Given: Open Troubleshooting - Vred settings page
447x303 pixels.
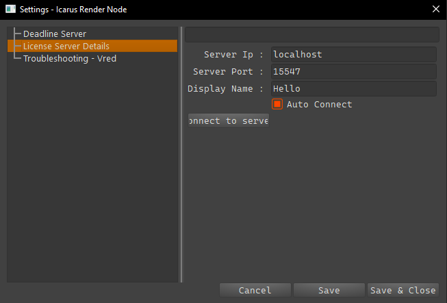Looking at the screenshot, I should [70, 58].
